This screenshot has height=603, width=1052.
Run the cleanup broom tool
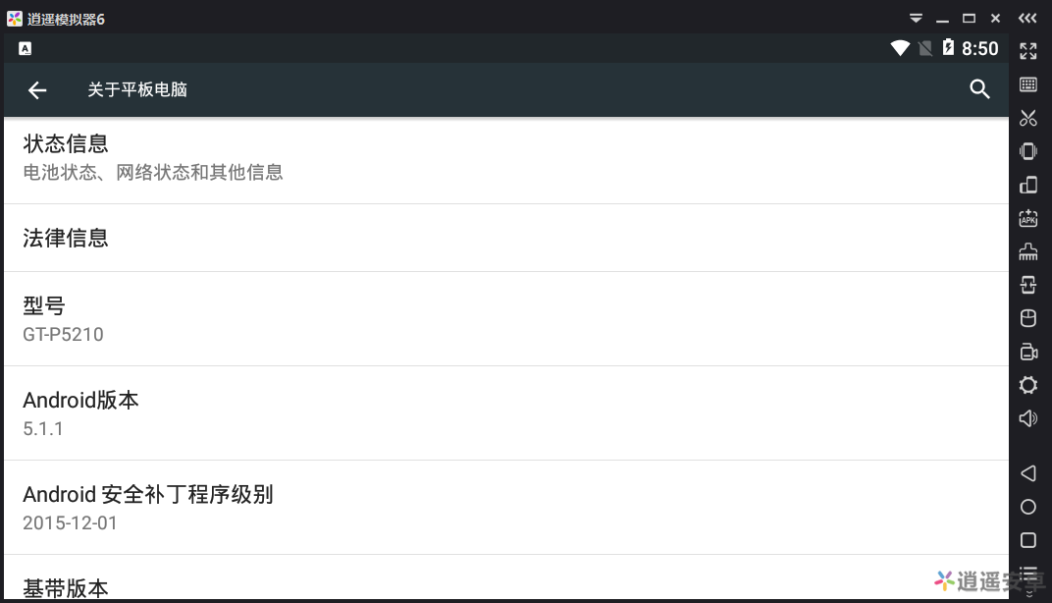[1027, 251]
